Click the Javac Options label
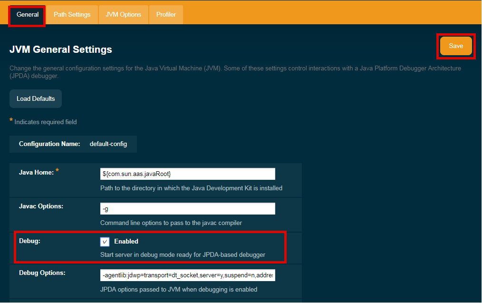Viewport: 482px width, 303px height. tap(41, 206)
